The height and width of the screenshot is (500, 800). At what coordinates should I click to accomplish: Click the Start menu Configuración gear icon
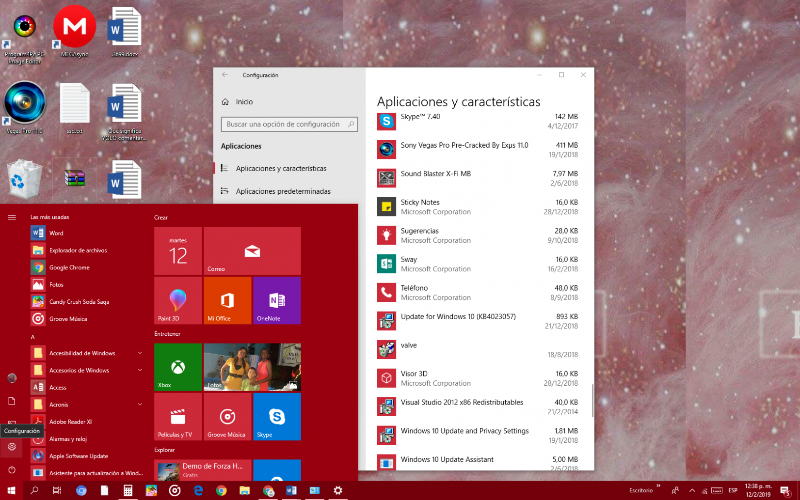pos(12,447)
